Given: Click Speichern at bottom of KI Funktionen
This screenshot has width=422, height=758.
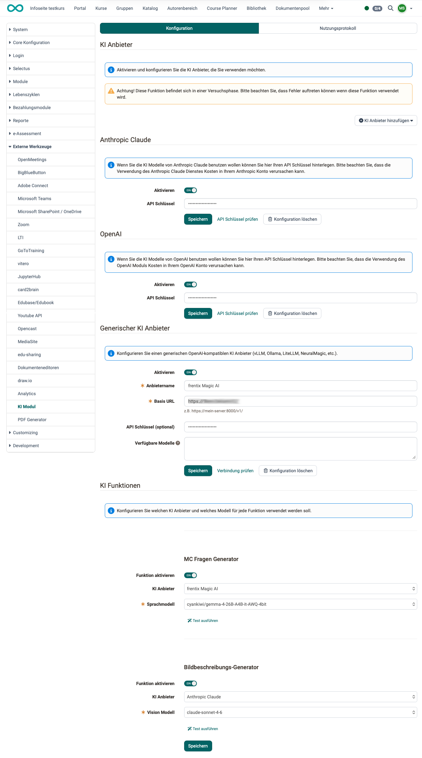Looking at the screenshot, I should (198, 746).
